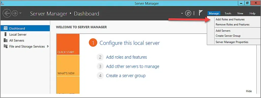Click the File and Storage Services icon
This screenshot has height=98, width=261.
(6, 46)
